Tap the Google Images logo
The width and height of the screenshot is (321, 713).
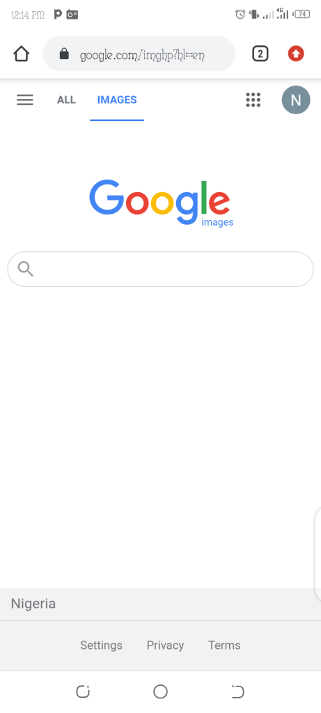tap(160, 203)
